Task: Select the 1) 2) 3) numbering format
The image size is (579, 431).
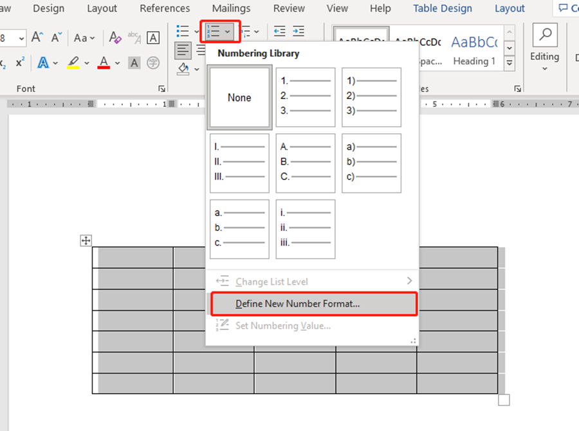Action: point(371,97)
